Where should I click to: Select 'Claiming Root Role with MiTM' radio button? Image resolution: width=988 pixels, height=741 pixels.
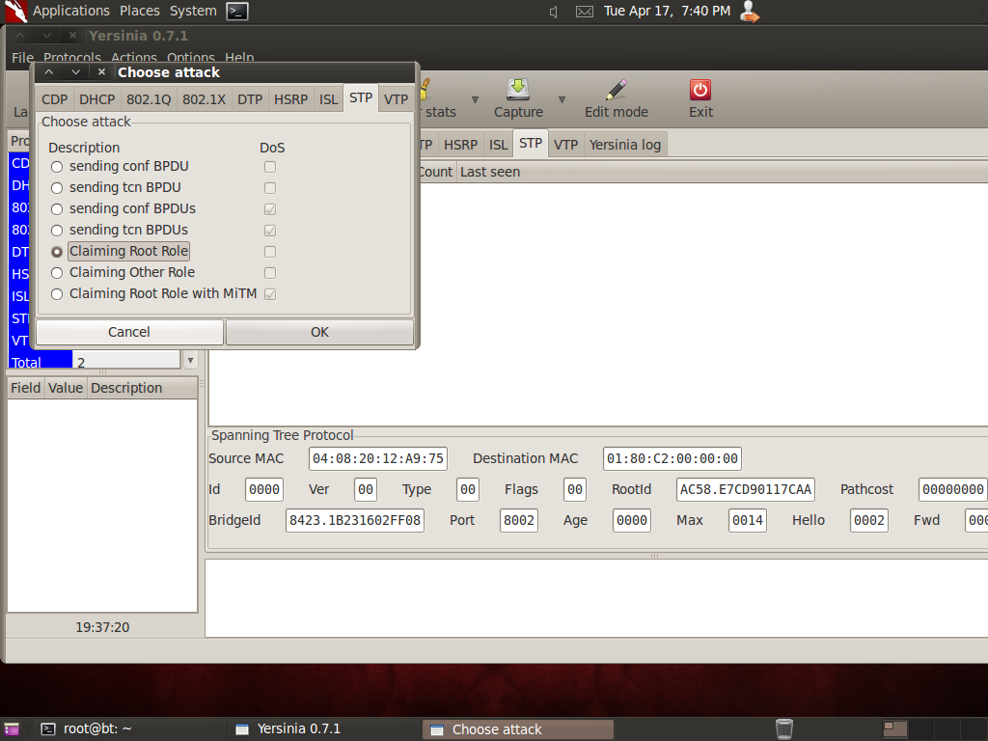coord(57,294)
